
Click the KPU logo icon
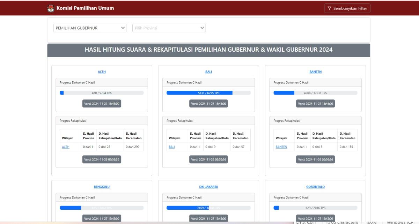click(51, 8)
